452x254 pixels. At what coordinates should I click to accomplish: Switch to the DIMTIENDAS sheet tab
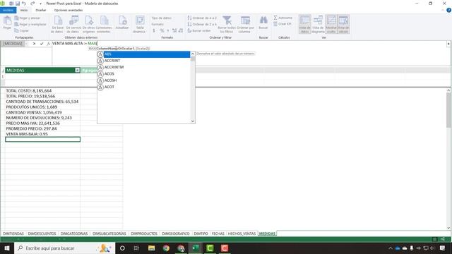[13, 234]
